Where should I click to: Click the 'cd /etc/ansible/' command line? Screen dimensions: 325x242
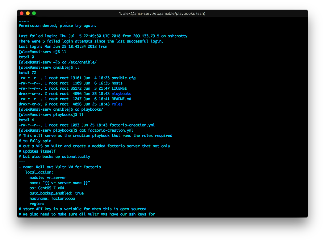click(x=58, y=62)
